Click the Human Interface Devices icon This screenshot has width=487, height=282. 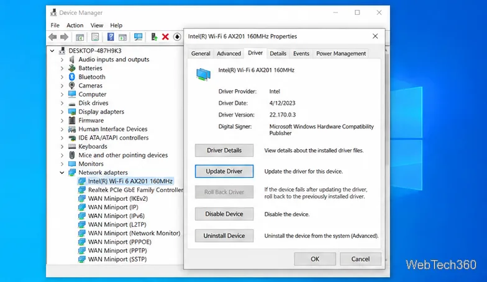tap(72, 129)
